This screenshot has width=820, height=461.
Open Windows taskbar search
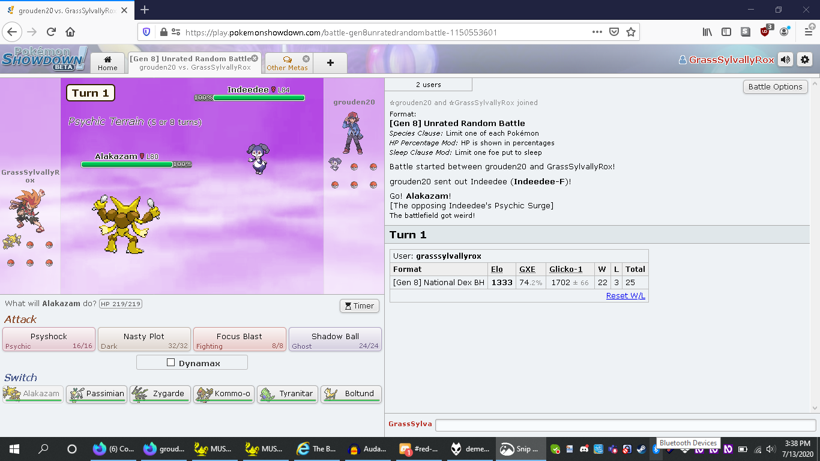[x=43, y=449]
